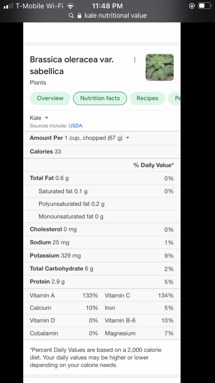Tap the lock icon beside the URL
Viewport: 215px width, 383px height.
[79, 16]
